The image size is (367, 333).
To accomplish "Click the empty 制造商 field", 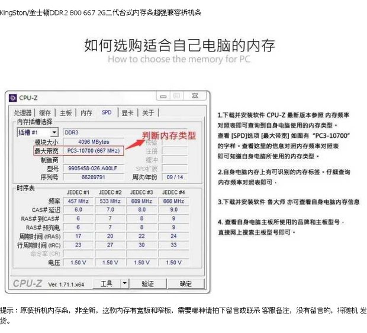I will pyautogui.click(x=94, y=160).
